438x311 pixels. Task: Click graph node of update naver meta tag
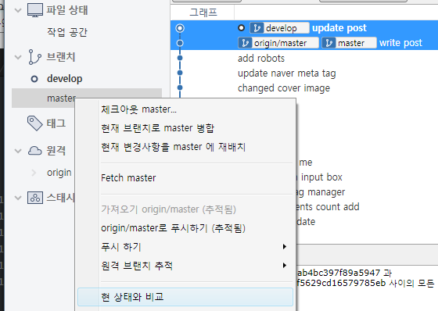tap(180, 73)
